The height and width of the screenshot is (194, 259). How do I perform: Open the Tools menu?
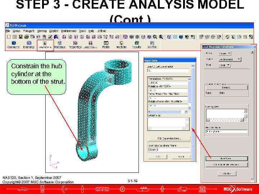tap(82, 31)
